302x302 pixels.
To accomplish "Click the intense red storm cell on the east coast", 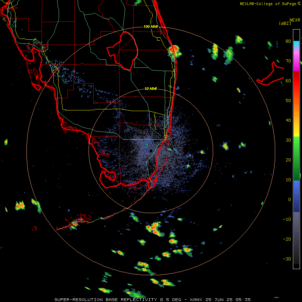I will point(175,51).
